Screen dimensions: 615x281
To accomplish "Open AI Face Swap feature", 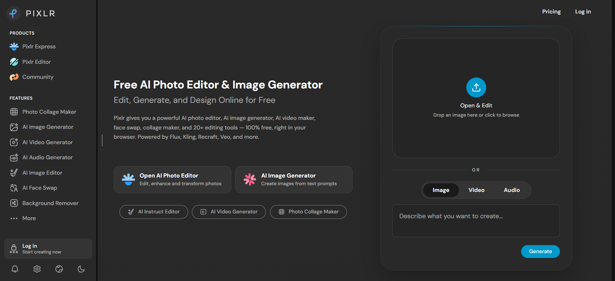I will (33, 188).
